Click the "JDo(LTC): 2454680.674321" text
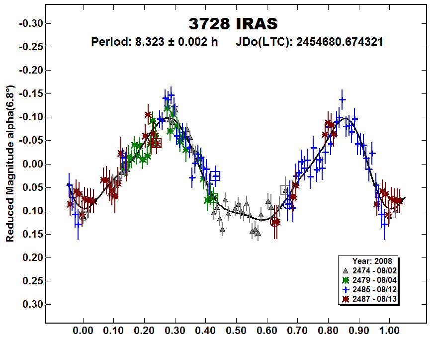The width and height of the screenshot is (433, 338). [x=309, y=42]
